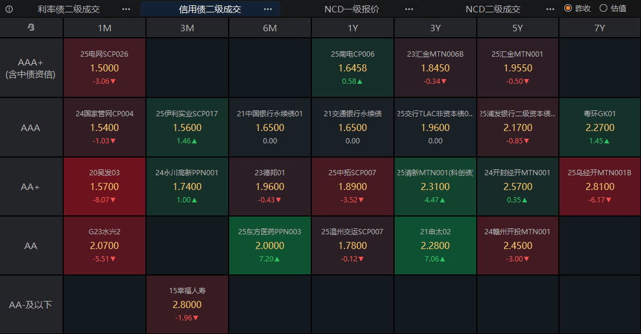The width and height of the screenshot is (641, 334).
Task: Switch to the 利率债二级成交 tab
Action: click(x=69, y=9)
